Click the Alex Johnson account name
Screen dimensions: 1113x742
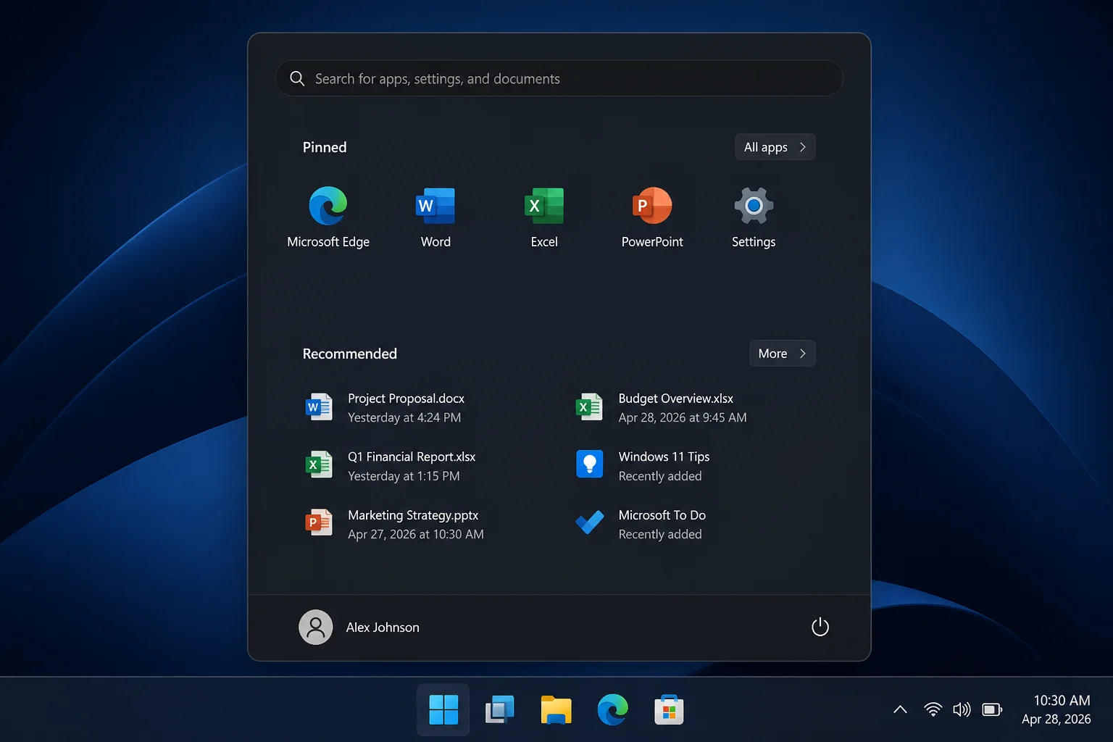(383, 628)
